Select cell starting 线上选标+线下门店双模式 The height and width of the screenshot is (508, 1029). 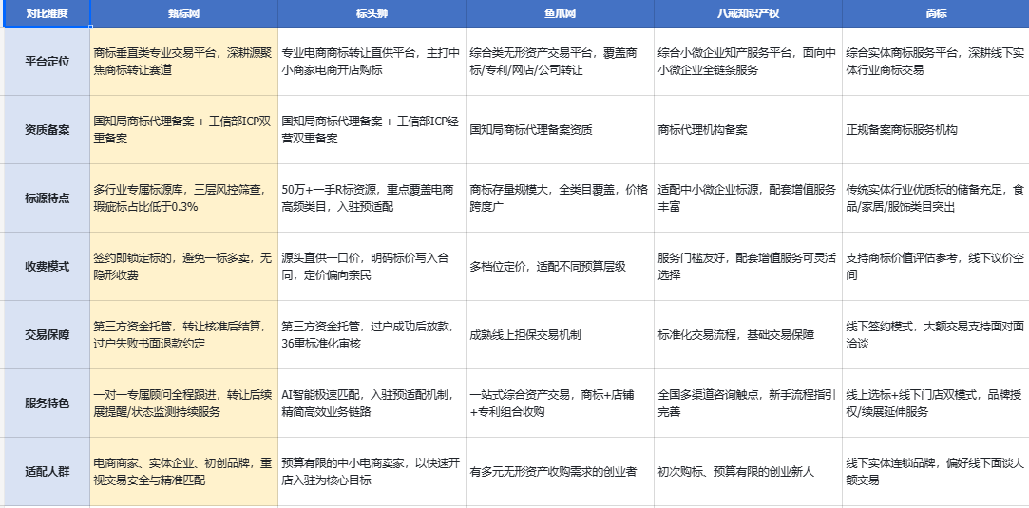[936, 404]
